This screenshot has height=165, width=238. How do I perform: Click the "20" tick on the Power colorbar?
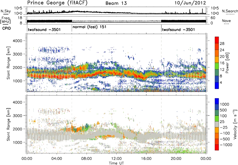pyautogui.click(x=222, y=57)
